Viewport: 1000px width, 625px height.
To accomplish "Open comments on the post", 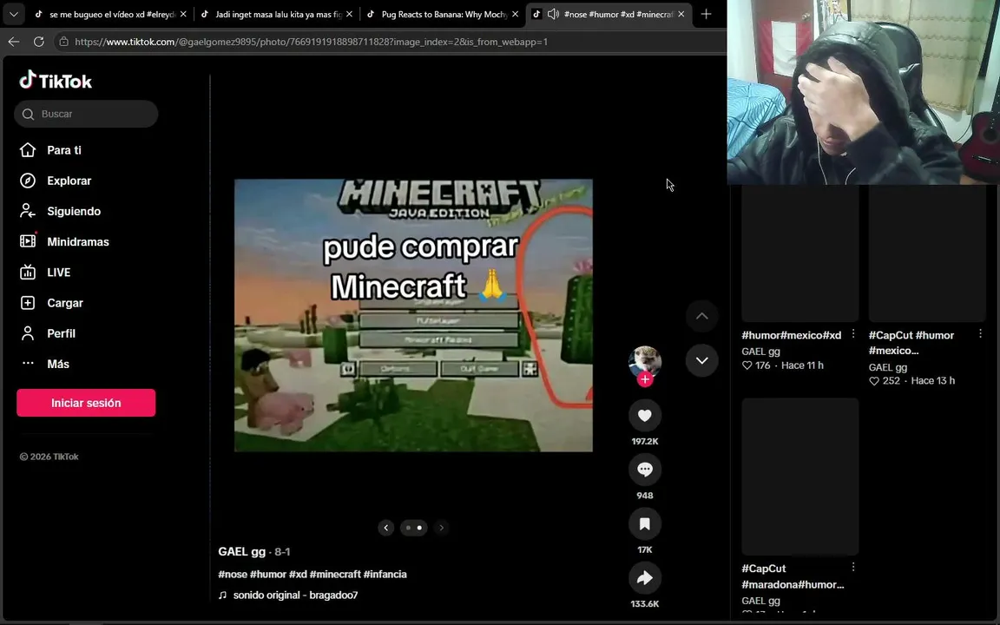I will 645,470.
